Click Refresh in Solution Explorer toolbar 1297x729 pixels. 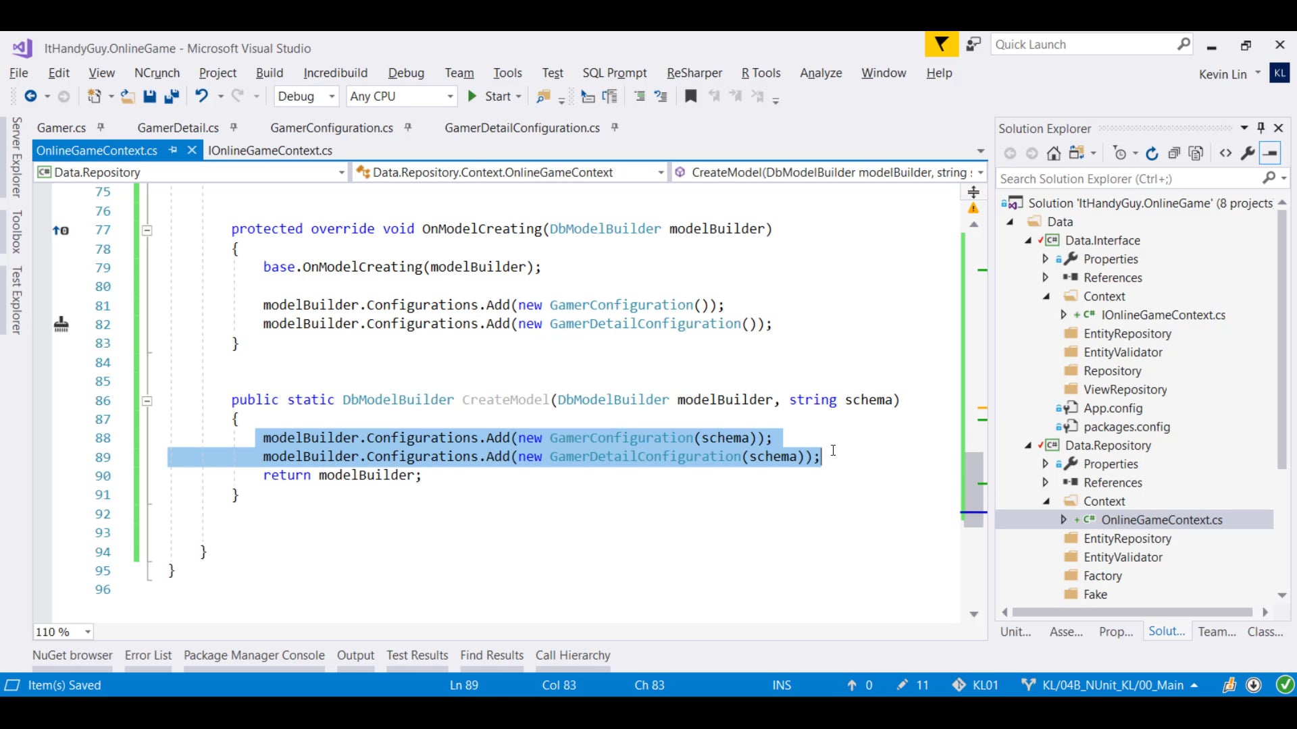[1152, 154]
